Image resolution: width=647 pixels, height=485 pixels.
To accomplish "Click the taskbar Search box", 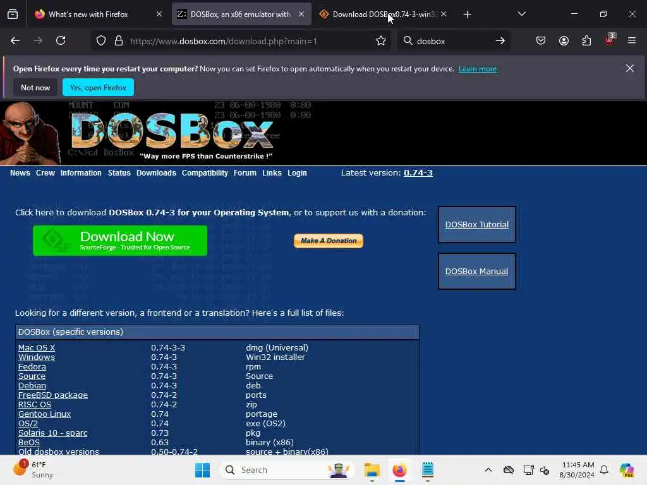I will click(x=287, y=470).
